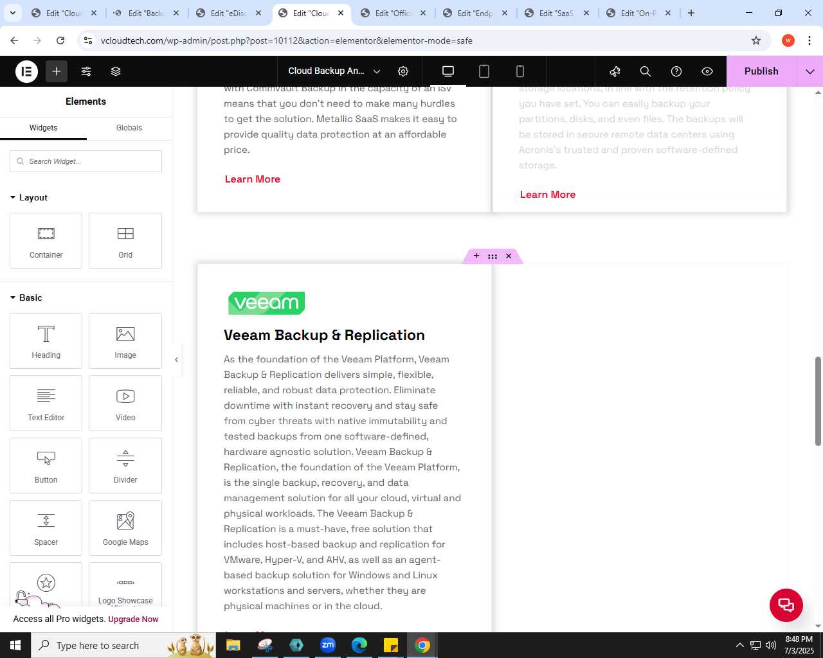Select the Heading widget

click(46, 341)
